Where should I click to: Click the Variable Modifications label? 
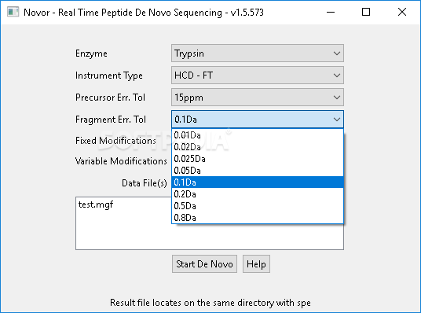point(121,161)
